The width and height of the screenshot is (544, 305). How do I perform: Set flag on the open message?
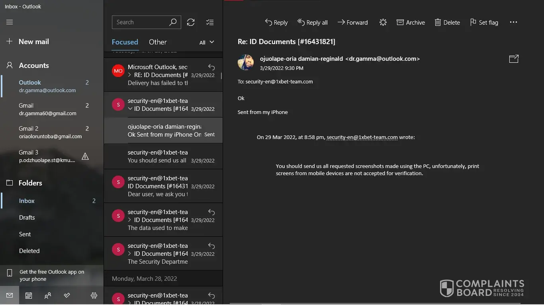[484, 23]
